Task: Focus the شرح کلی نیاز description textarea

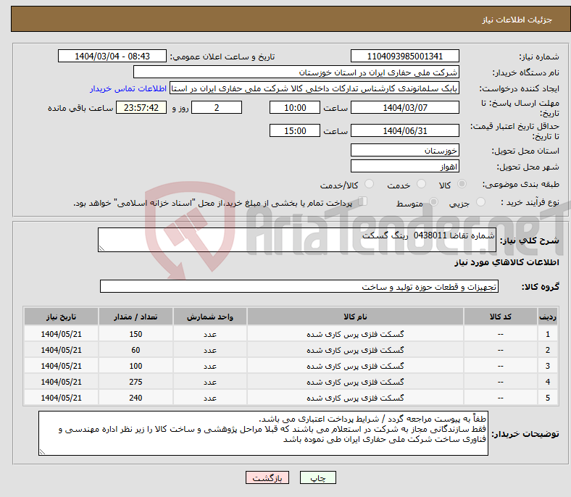Action: click(298, 241)
